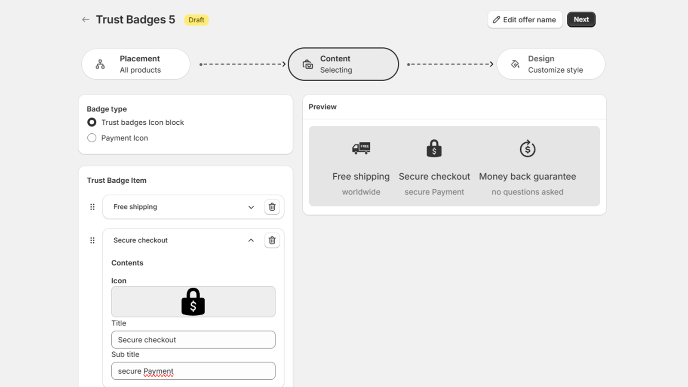
Task: Click Edit offer name button
Action: coord(525,20)
